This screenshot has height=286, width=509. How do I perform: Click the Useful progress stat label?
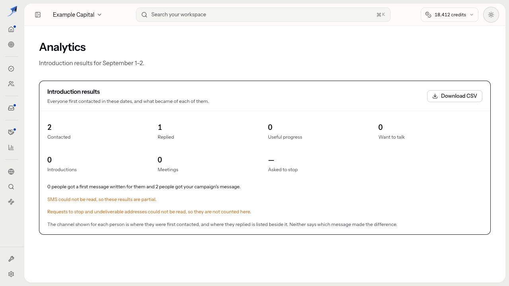[285, 137]
